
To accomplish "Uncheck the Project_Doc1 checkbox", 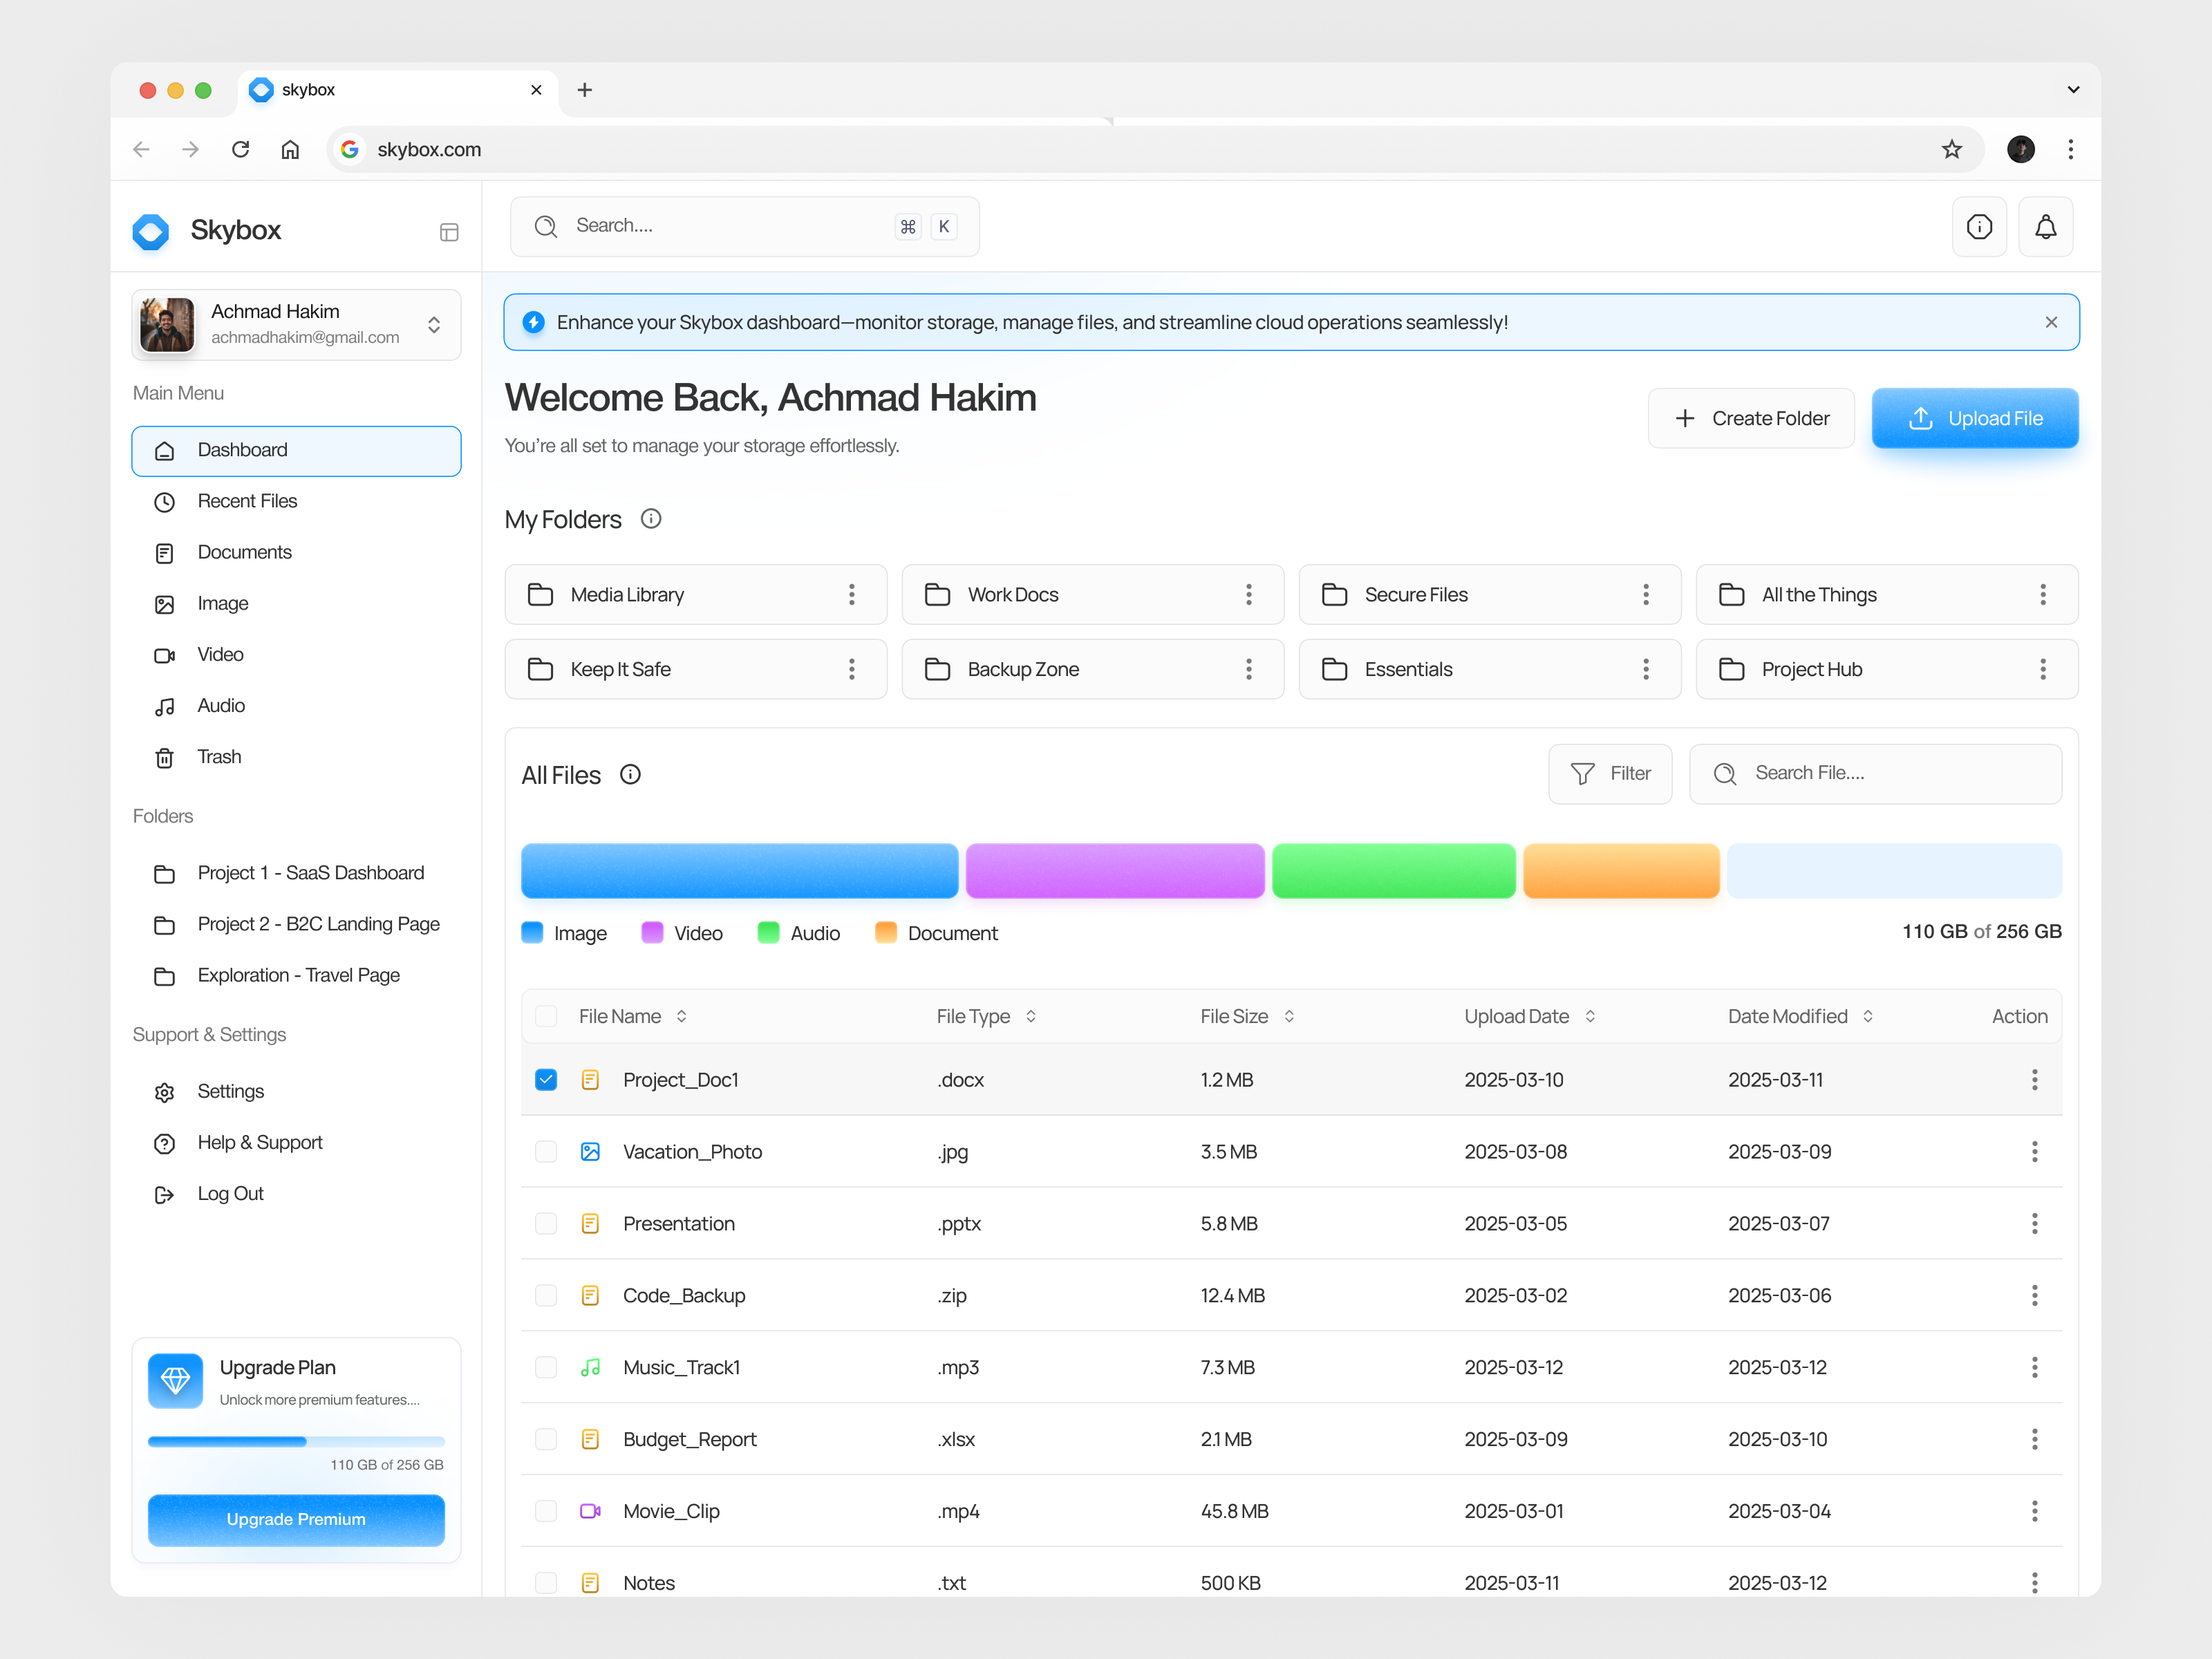I will pos(546,1079).
